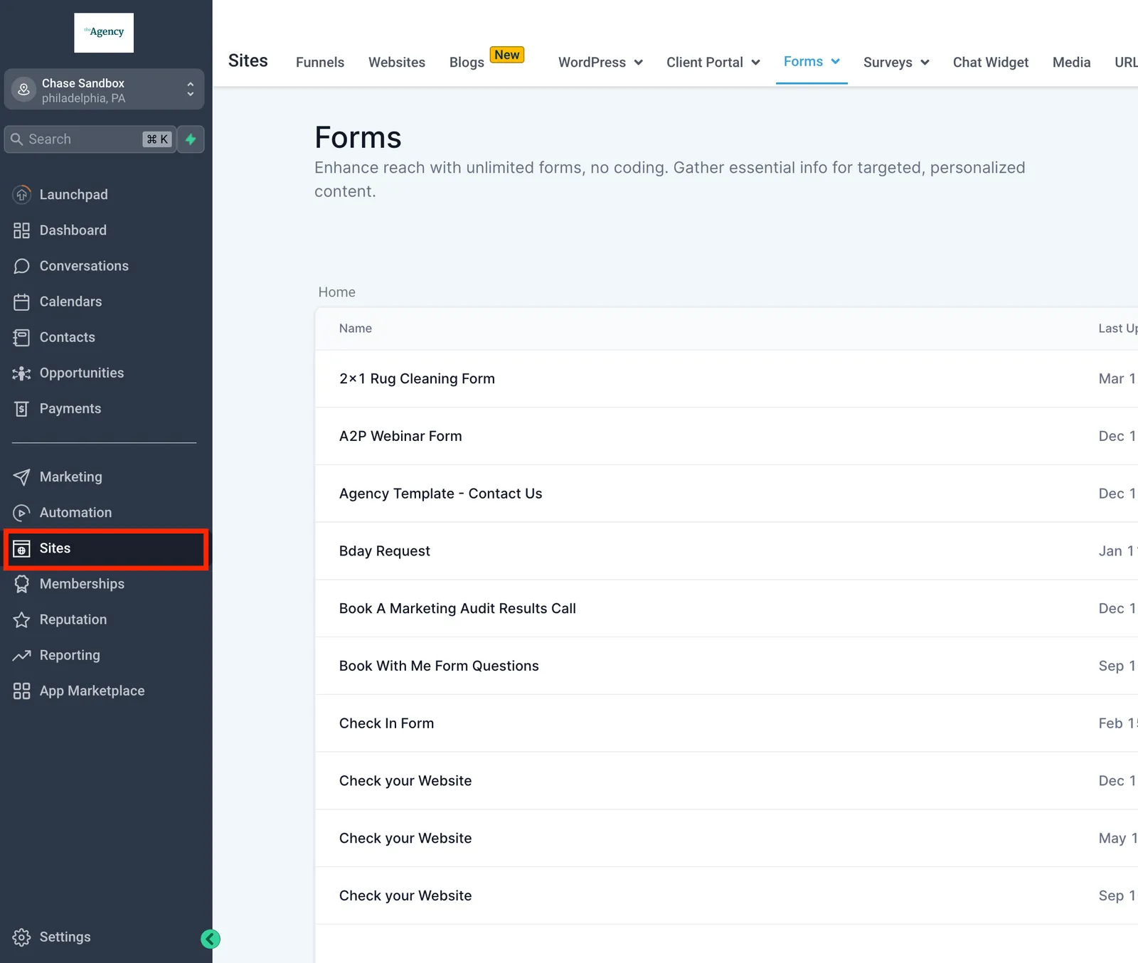Click the Opportunities network icon
Screen dimensions: 1138x963
[22, 373]
